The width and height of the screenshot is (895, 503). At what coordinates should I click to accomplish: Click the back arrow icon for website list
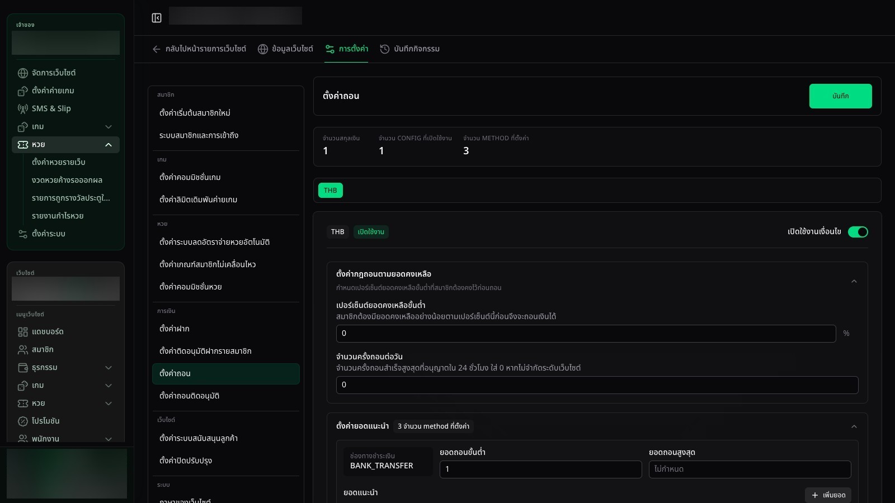click(x=157, y=49)
